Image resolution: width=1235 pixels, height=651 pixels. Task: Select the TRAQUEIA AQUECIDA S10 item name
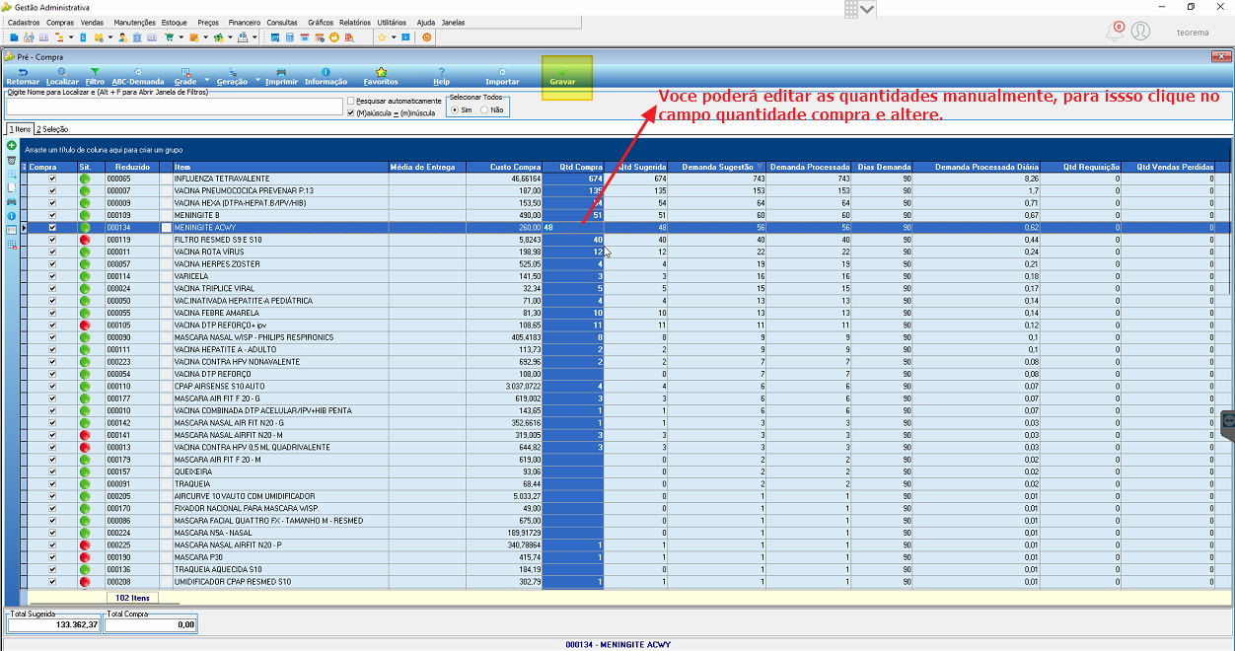[x=218, y=569]
